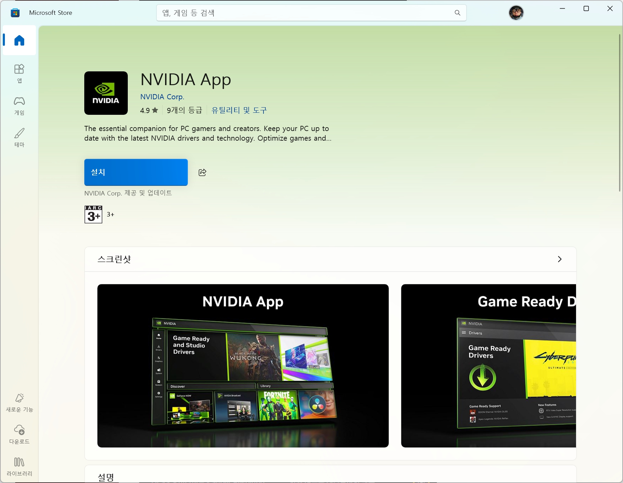Click the 9개의 등급 ratings count
Image resolution: width=623 pixels, height=483 pixels.
[x=184, y=110]
